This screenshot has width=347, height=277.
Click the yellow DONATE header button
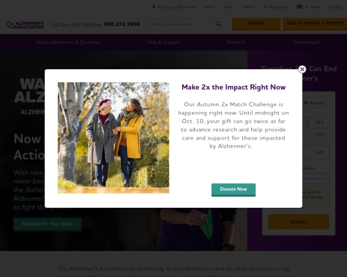(x=256, y=24)
